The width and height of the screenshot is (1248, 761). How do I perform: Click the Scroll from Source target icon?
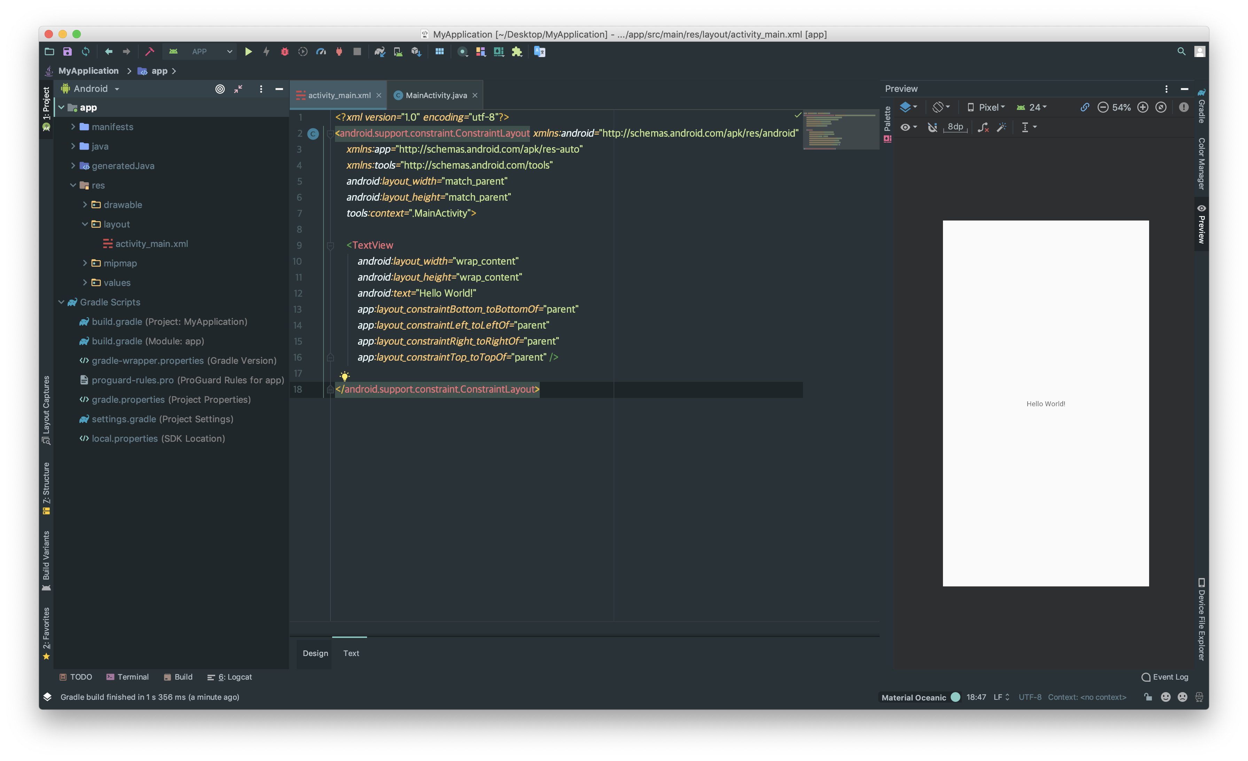tap(220, 89)
